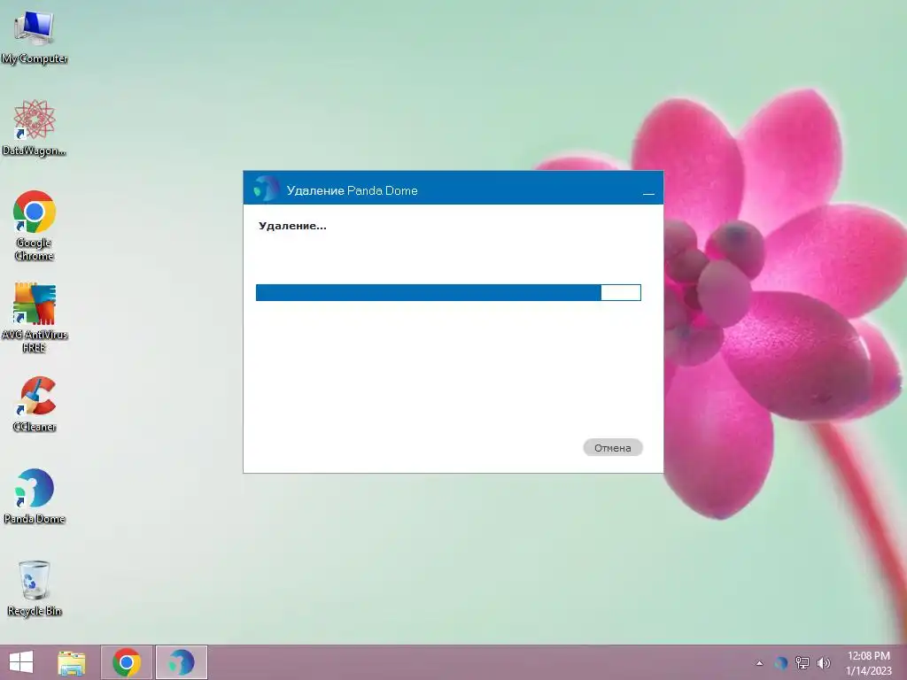
Task: Open My Computer desktop icon
Action: pos(35,37)
